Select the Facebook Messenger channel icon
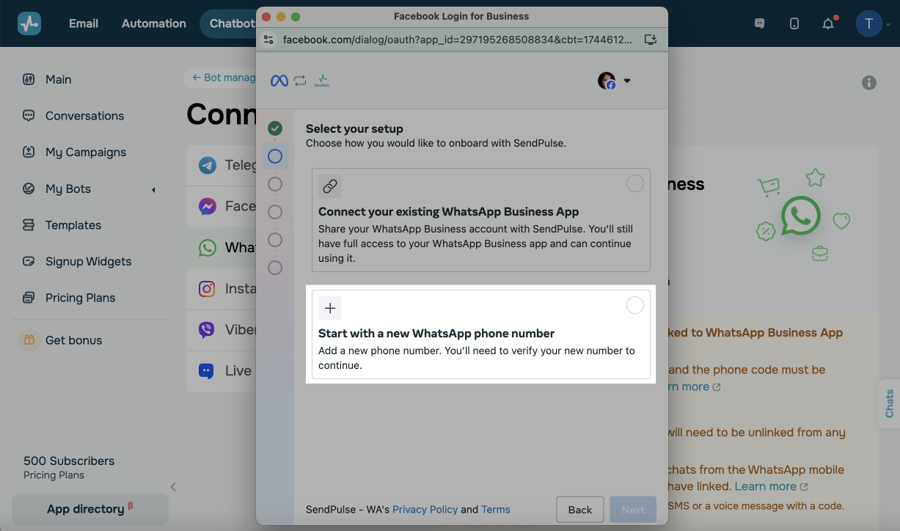This screenshot has width=900, height=531. click(208, 206)
